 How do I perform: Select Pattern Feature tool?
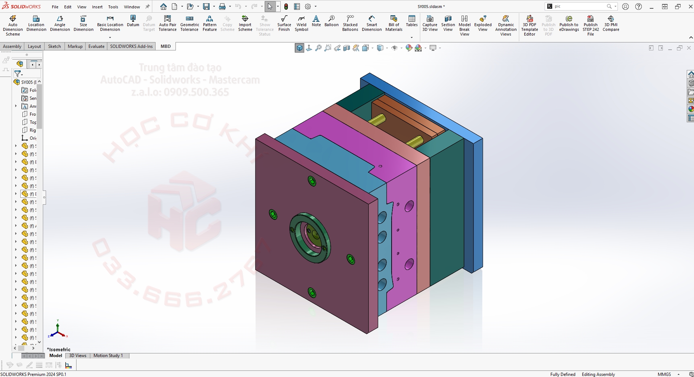(210, 23)
